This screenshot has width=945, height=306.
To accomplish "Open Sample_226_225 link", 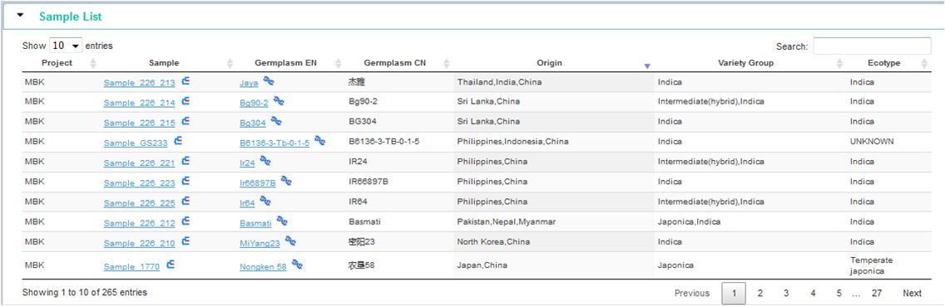I will (x=139, y=203).
